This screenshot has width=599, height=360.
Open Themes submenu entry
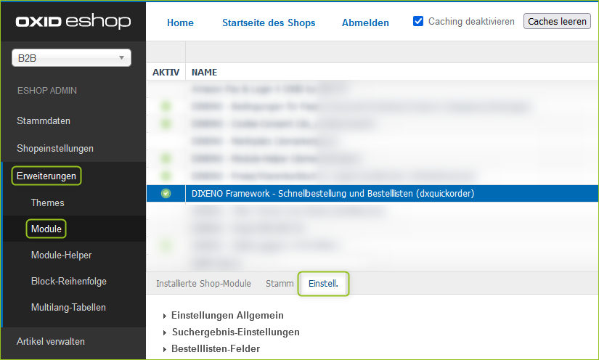[x=47, y=202]
